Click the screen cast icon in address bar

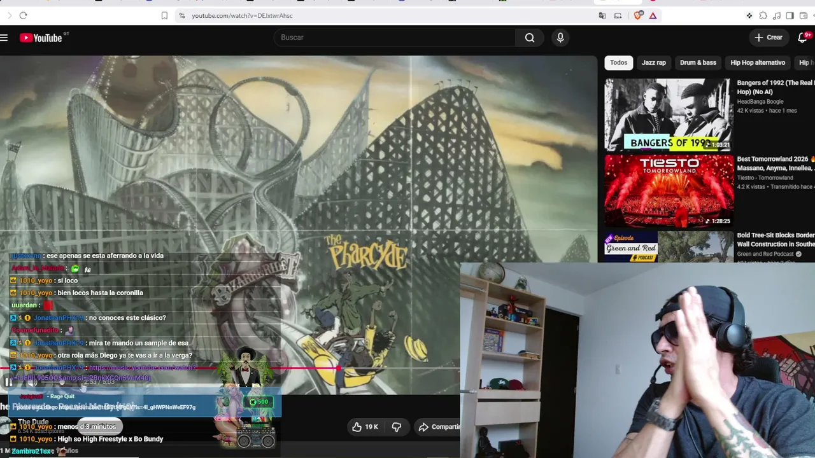tap(618, 15)
